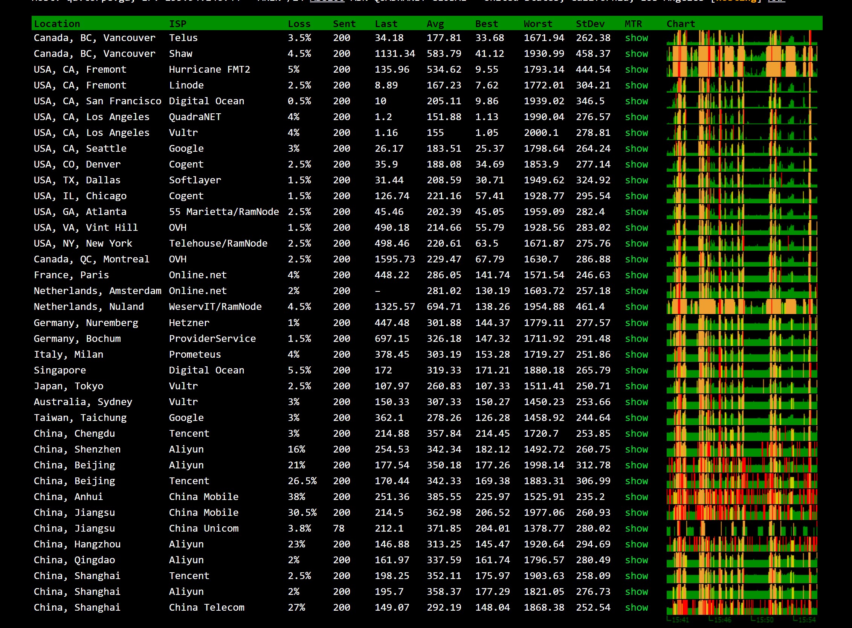852x628 pixels.
Task: Click the chart for WeservIT/RamNode Nuland
Action: 741,307
